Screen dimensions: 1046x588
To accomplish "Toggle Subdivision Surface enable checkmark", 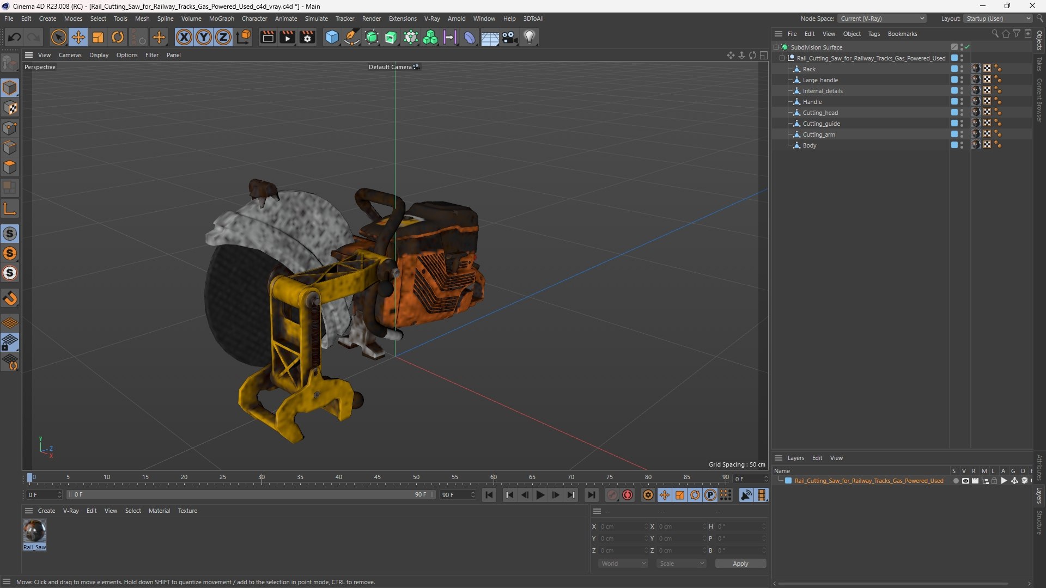I will click(967, 47).
